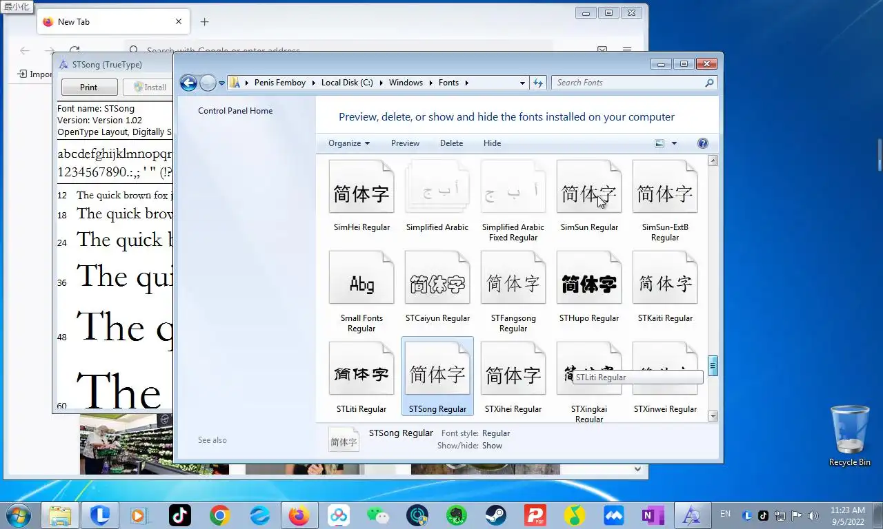Launch TikTok from the taskbar
The image size is (883, 529).
pos(180,515)
